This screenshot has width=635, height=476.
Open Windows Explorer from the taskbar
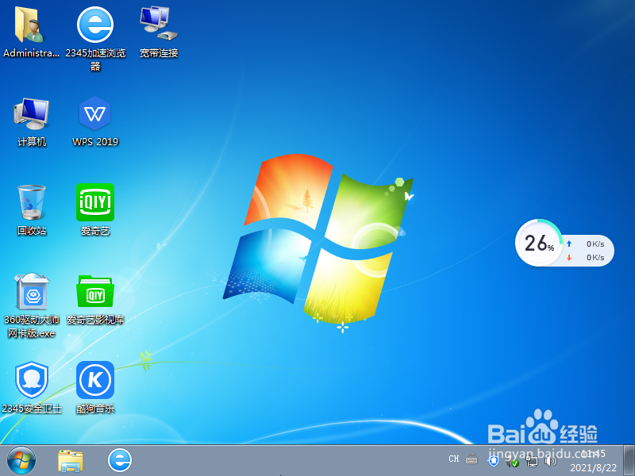click(x=71, y=461)
